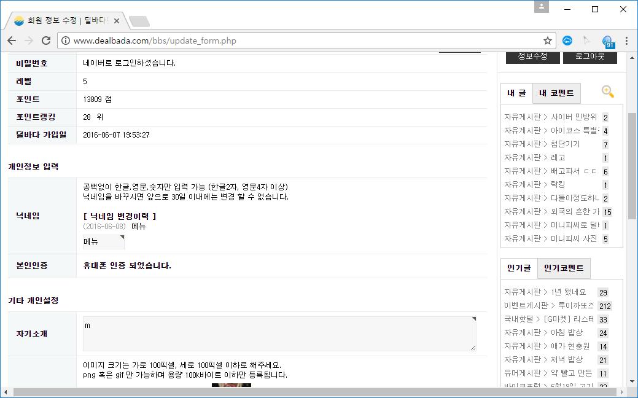Click the blue round extension icon
638x398 pixels.
pyautogui.click(x=568, y=41)
